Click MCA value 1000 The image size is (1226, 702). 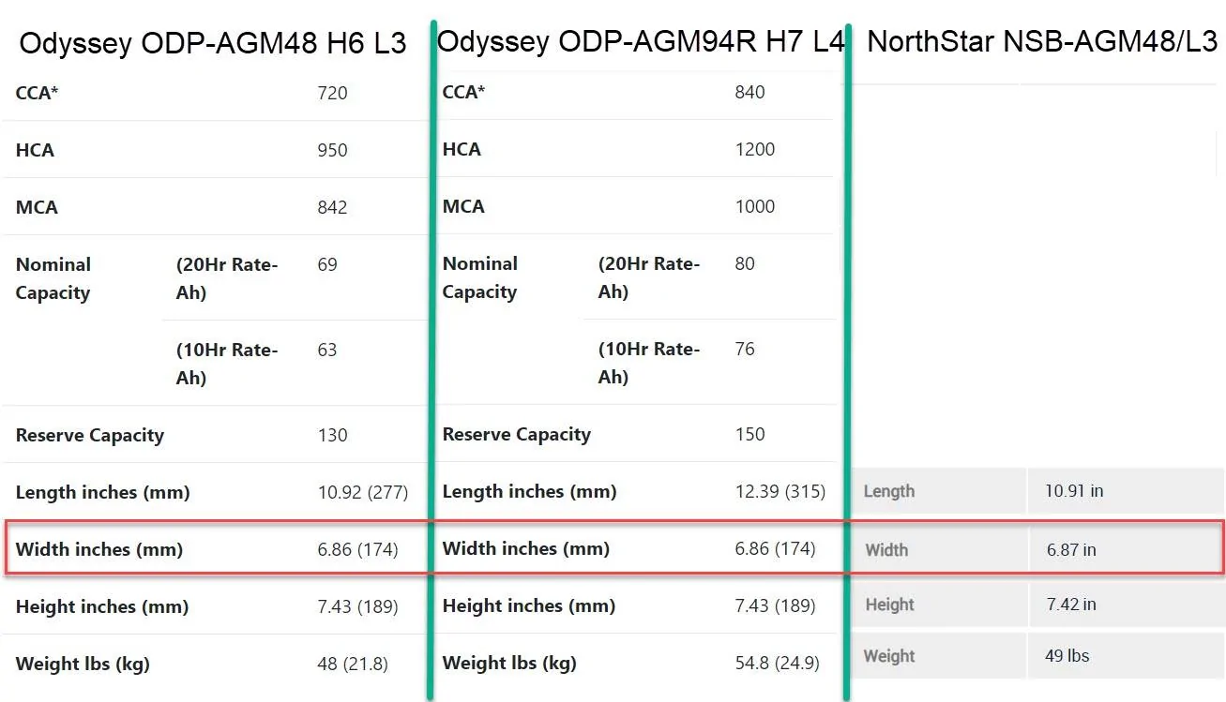(755, 206)
